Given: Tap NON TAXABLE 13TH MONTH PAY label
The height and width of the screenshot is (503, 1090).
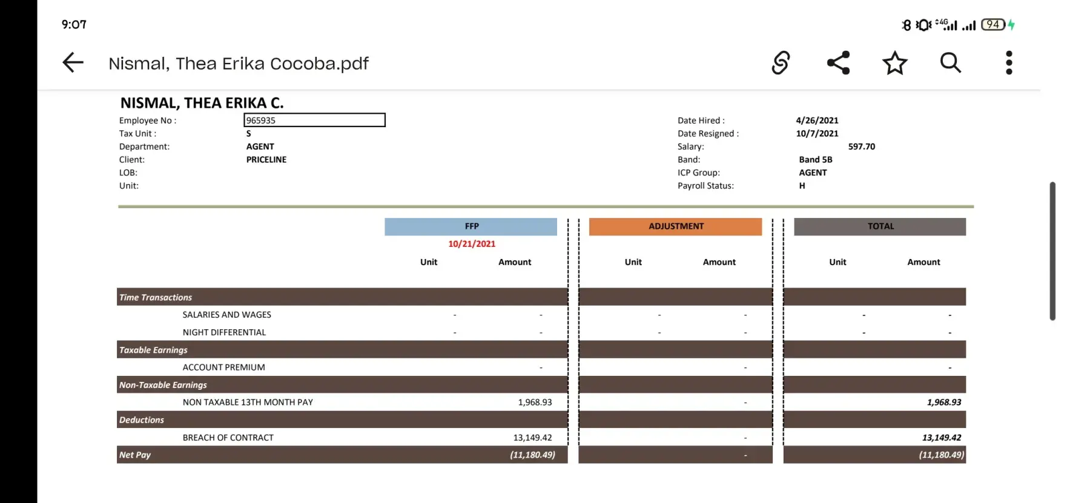Looking at the screenshot, I should coord(248,402).
